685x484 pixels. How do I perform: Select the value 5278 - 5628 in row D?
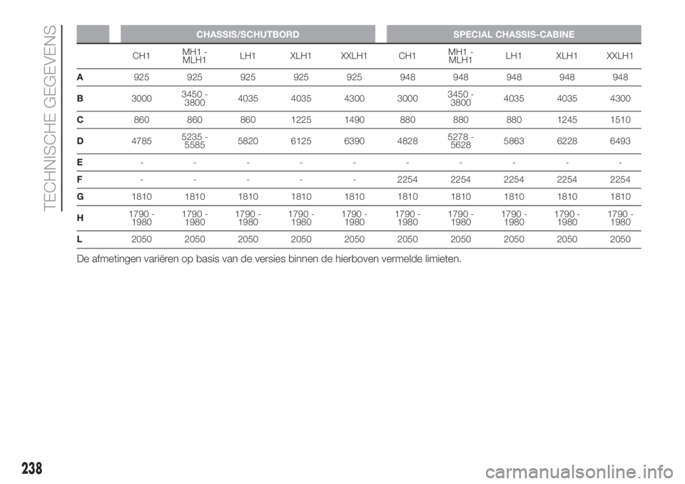pos(461,141)
